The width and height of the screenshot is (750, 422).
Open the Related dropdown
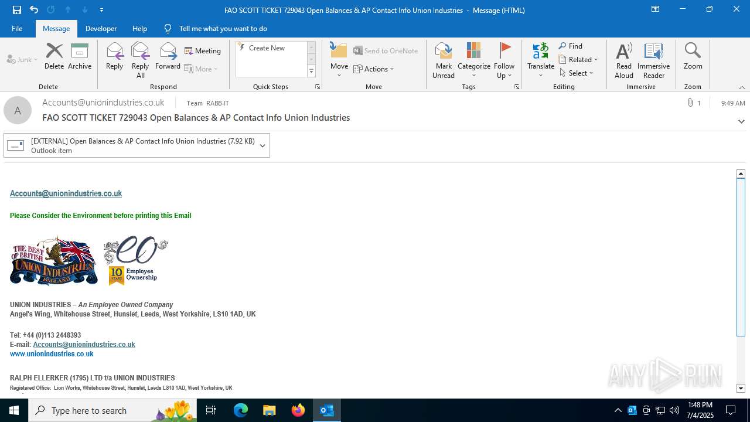click(579, 60)
